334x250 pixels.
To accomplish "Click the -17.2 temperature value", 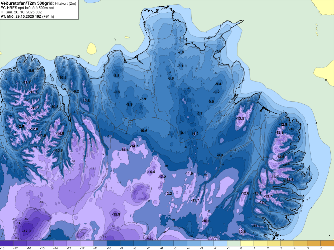I will 162,177.
